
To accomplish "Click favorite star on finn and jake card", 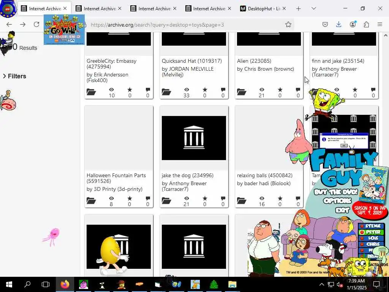I will tap(355, 89).
